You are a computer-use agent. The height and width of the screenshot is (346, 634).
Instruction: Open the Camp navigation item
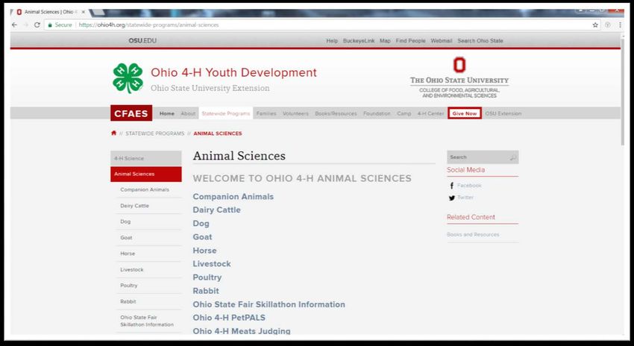coord(404,113)
